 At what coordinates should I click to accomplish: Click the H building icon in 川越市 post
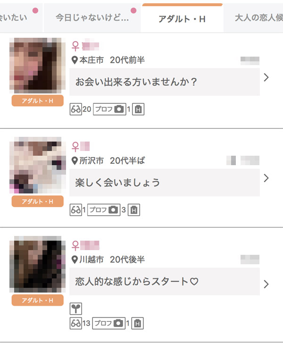[x=137, y=323]
